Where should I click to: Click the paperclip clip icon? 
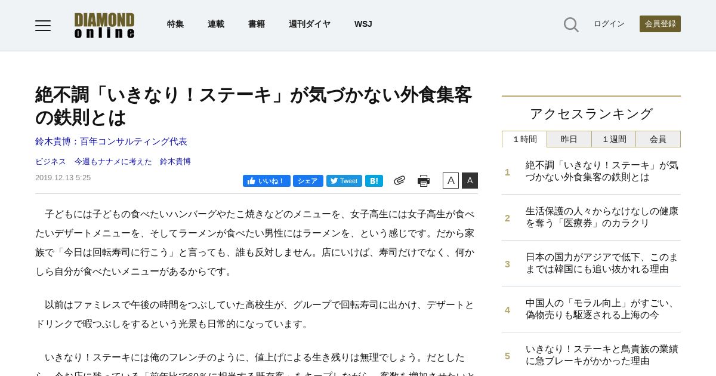point(399,180)
